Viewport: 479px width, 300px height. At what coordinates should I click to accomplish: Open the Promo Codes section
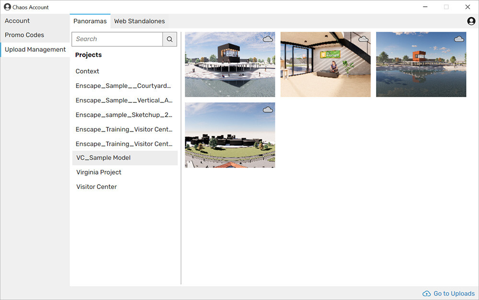click(24, 35)
